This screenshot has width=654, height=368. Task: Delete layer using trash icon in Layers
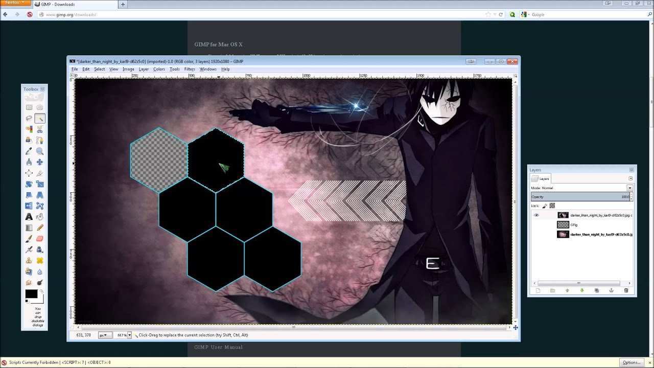(626, 290)
